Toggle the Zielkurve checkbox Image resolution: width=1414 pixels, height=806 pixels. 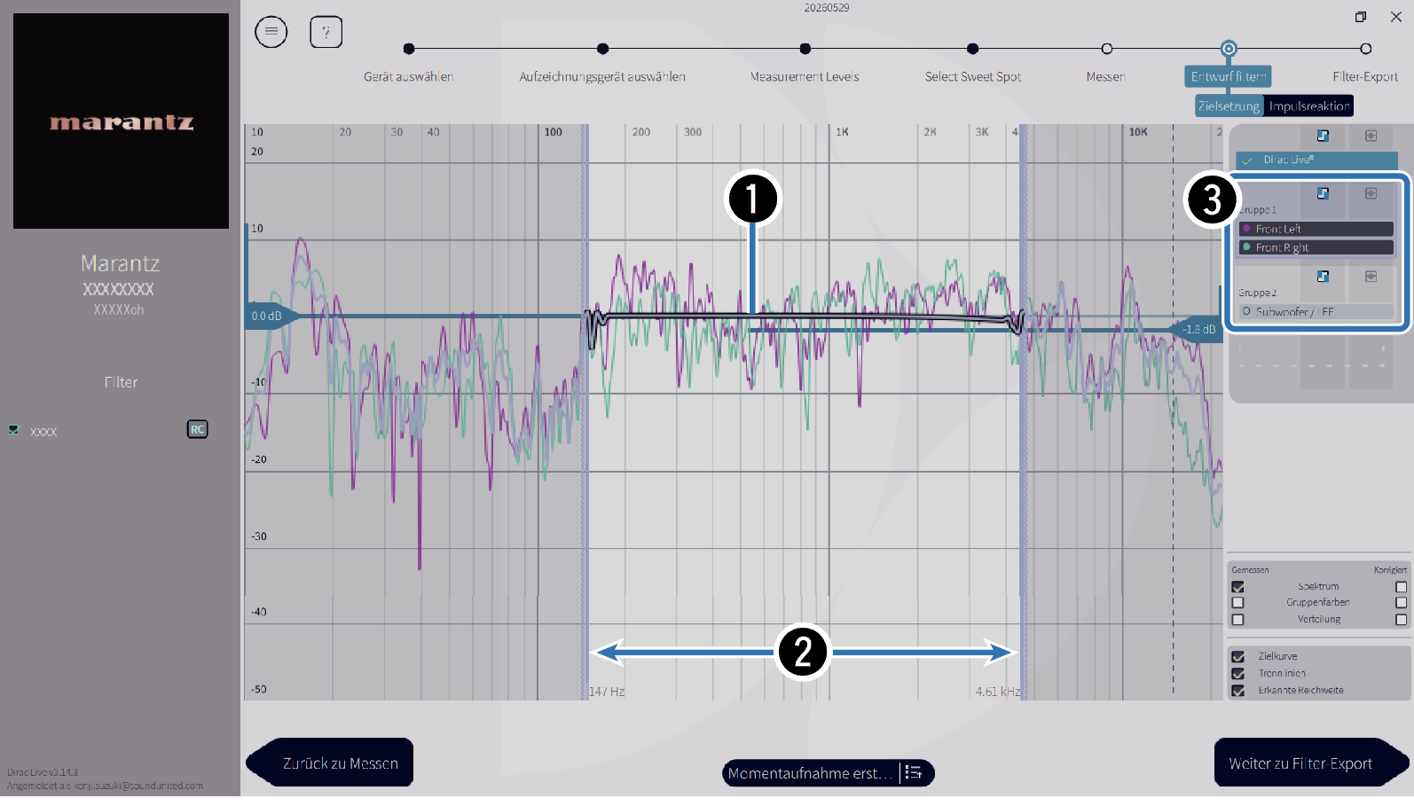point(1238,657)
